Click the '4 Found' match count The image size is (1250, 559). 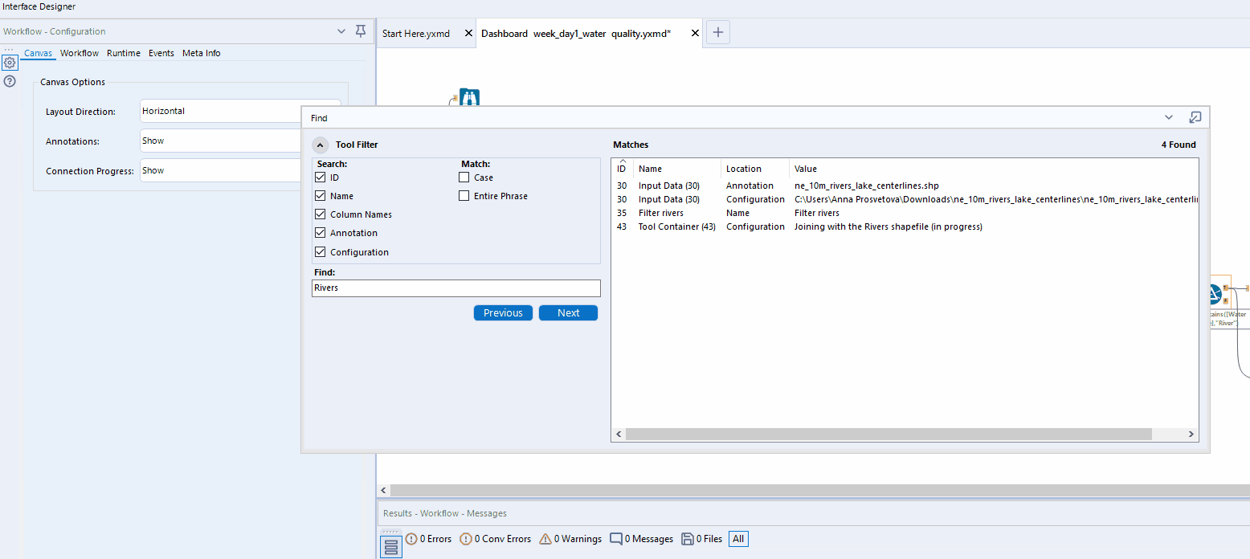point(1179,145)
